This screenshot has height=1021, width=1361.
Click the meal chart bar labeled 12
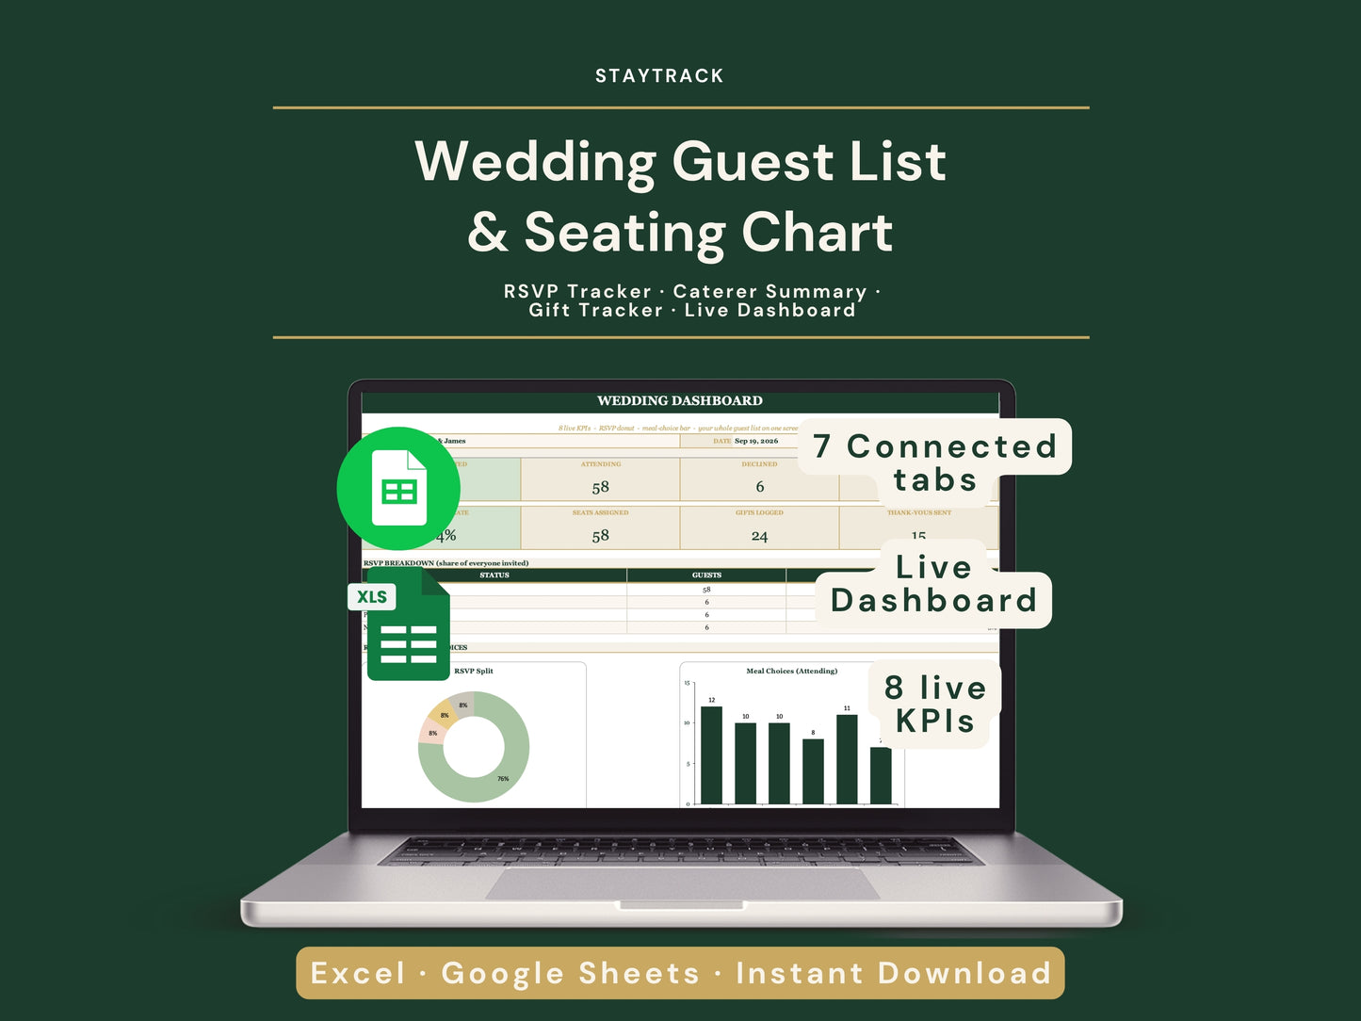tap(711, 755)
